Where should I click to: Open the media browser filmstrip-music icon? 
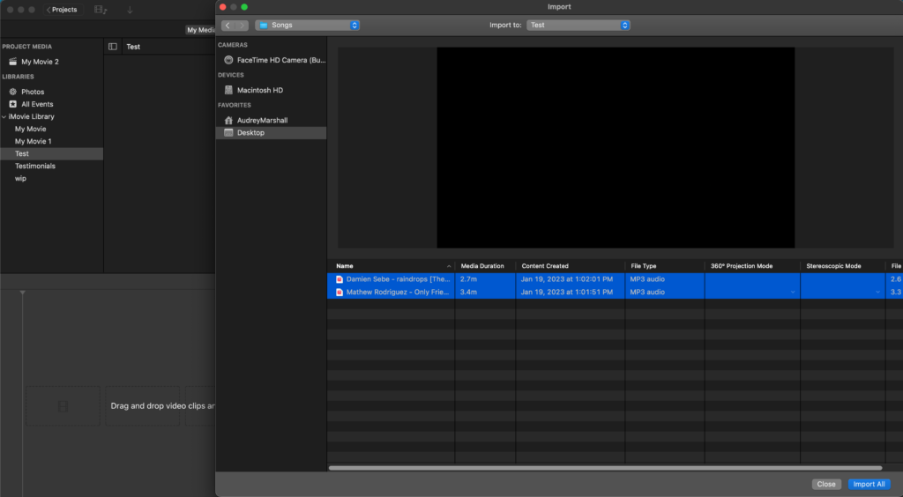101,9
